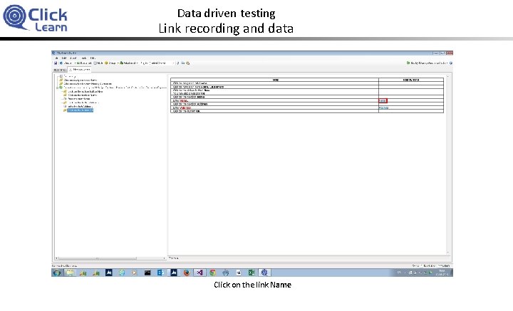513x311 pixels.
Task: Launch Firefox from the taskbar
Action: 187,273
